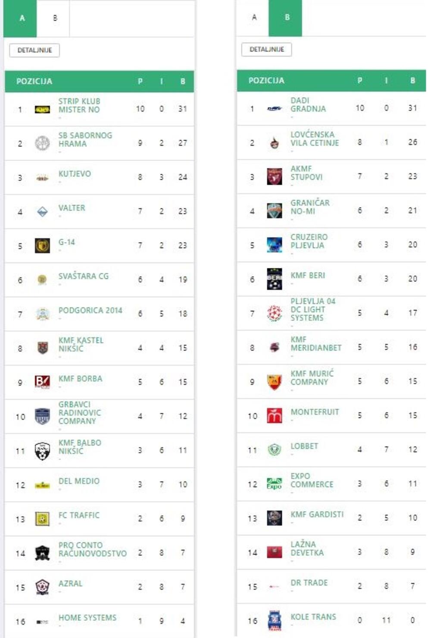Viewport: 431px width, 638px height.
Task: Select the active A tab in left table
Action: 22,18
